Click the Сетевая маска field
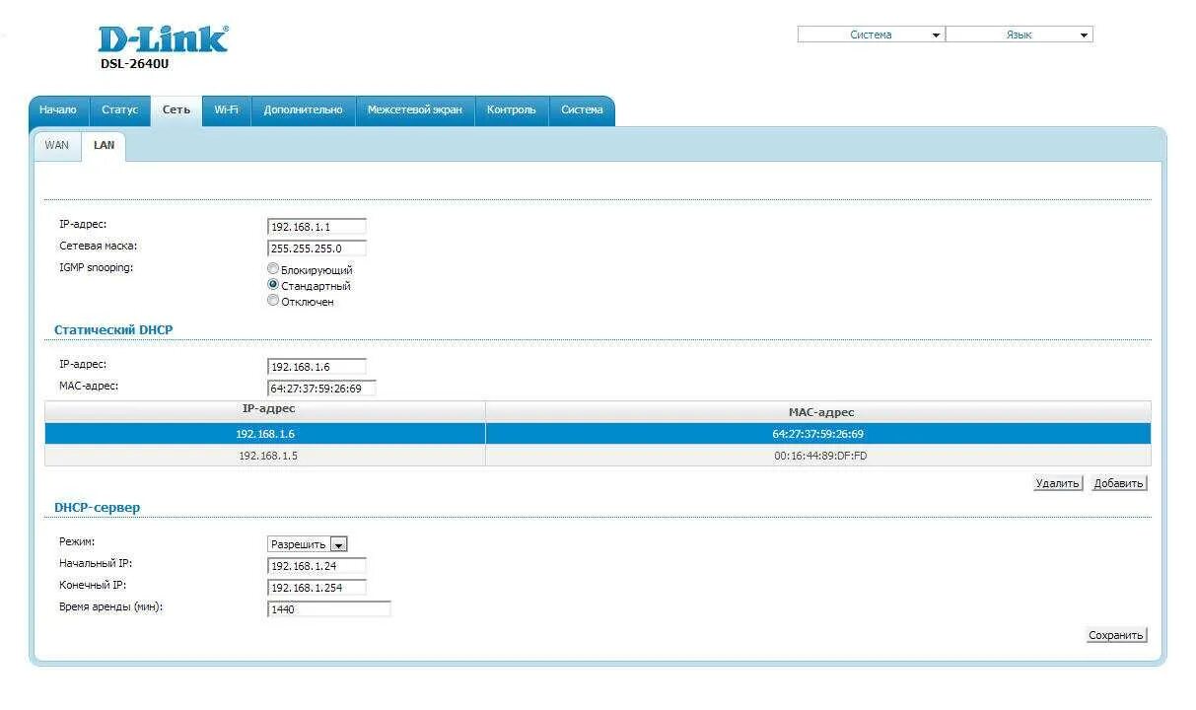This screenshot has height=710, width=1196. click(x=317, y=248)
